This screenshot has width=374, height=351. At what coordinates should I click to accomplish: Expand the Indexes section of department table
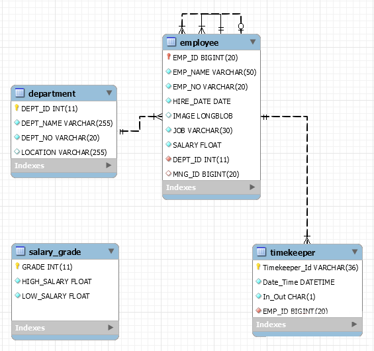(x=109, y=165)
